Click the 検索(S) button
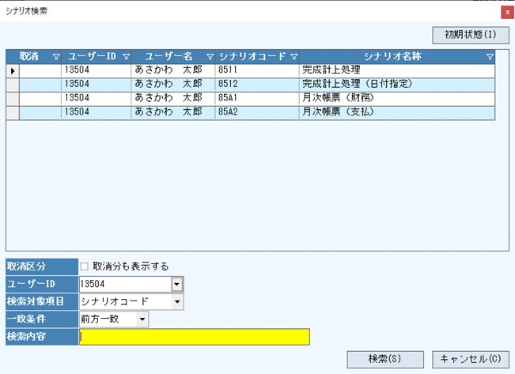 (x=384, y=359)
